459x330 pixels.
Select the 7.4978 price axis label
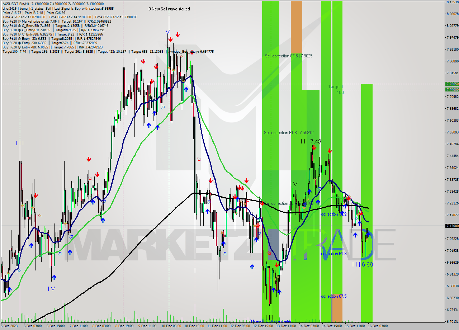(x=453, y=144)
